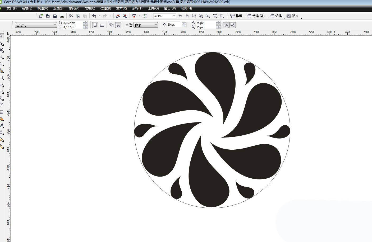The width and height of the screenshot is (372, 242).
Task: Click the 增强插件 toolbar button
Action: coord(256,16)
